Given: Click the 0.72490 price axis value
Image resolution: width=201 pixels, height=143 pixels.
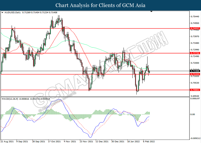Looking at the screenshot, I should pyautogui.click(x=195, y=56).
